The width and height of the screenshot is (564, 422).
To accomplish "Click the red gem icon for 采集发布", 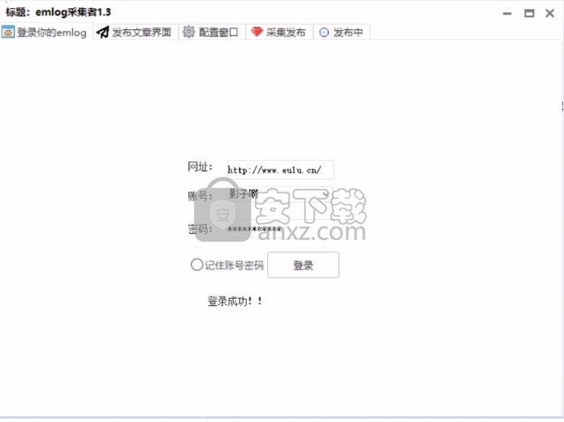I will coord(256,32).
